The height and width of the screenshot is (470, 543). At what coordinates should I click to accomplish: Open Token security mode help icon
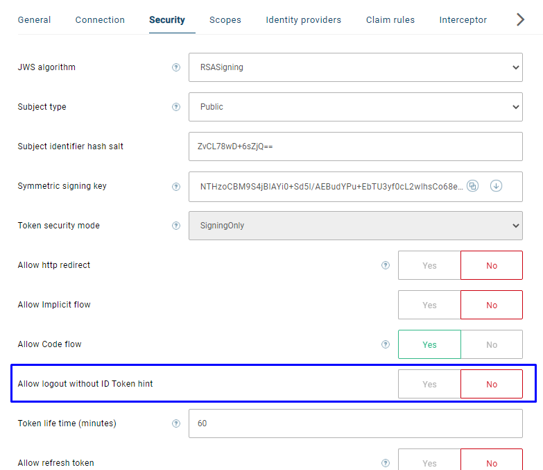[176, 226]
